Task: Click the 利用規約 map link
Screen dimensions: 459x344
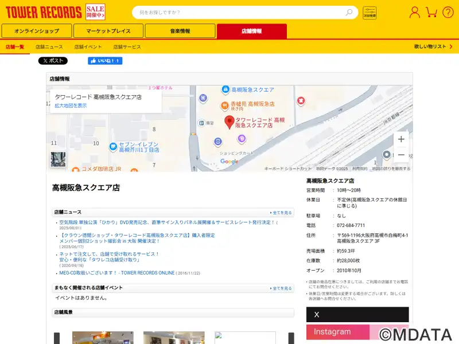Action: coord(360,169)
